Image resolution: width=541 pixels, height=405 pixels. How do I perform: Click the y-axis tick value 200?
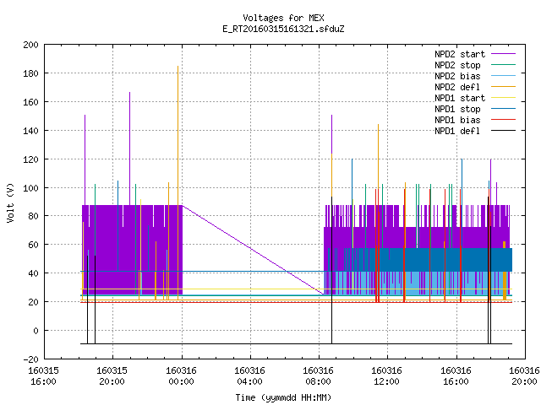(x=30, y=45)
